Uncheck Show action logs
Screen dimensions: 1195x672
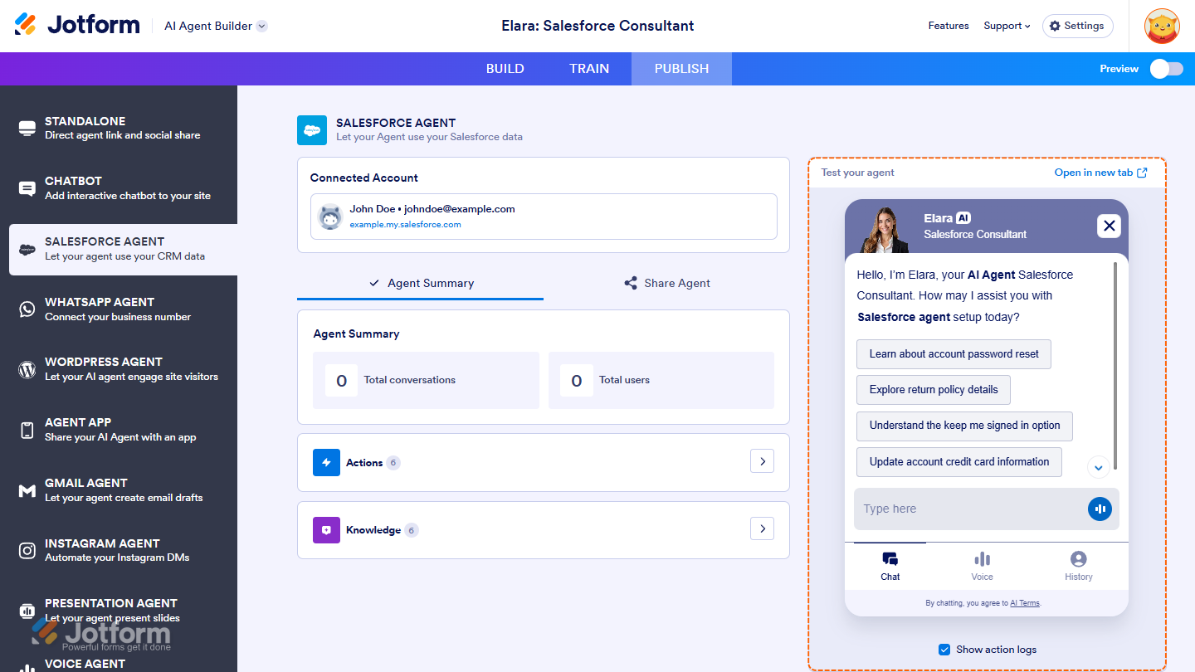tap(944, 650)
